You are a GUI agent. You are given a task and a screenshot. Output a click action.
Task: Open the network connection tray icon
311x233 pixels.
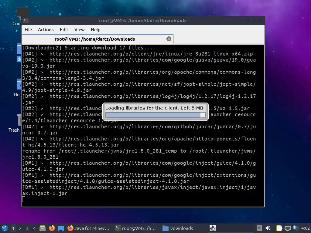pyautogui.click(x=288, y=228)
